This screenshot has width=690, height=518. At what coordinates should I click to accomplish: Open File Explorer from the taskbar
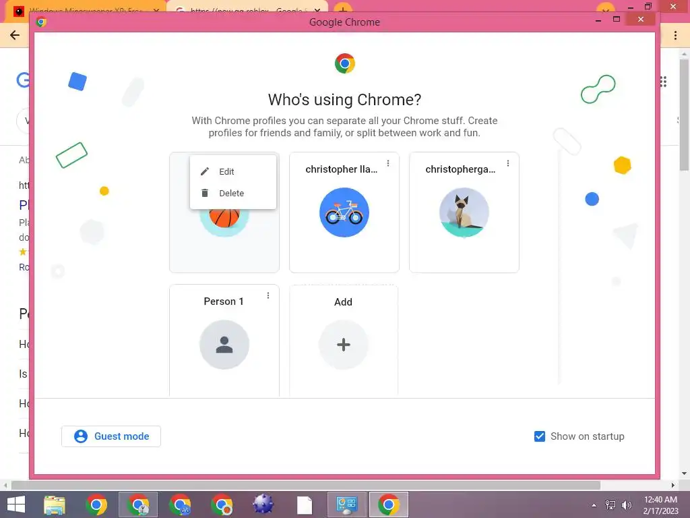55,505
